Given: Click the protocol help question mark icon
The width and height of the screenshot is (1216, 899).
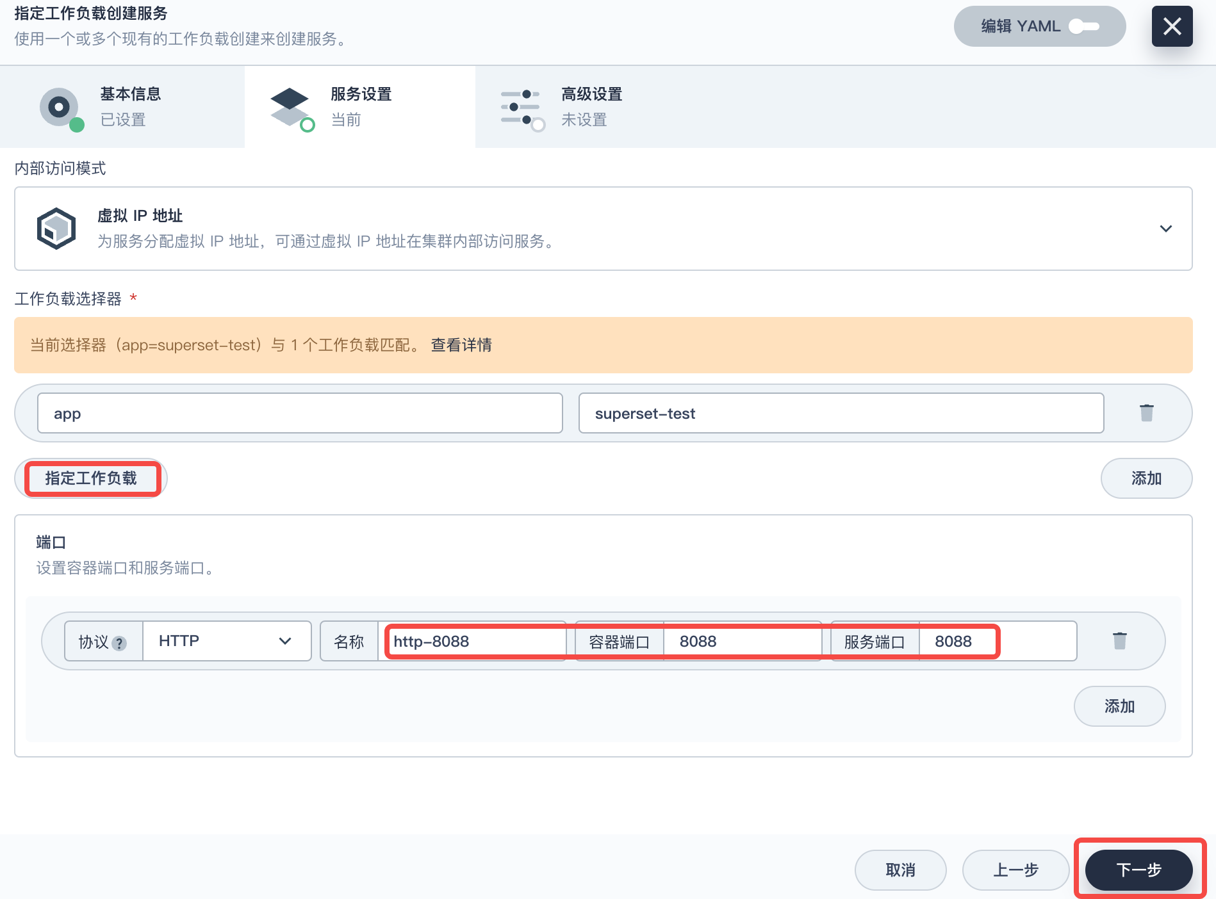Looking at the screenshot, I should [x=119, y=643].
